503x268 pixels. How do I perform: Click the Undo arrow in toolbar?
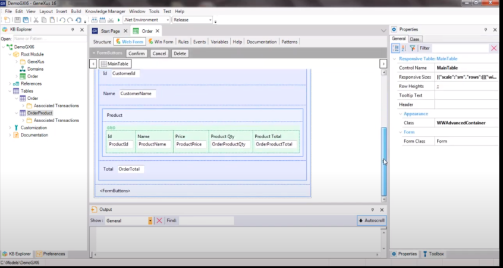click(x=62, y=20)
